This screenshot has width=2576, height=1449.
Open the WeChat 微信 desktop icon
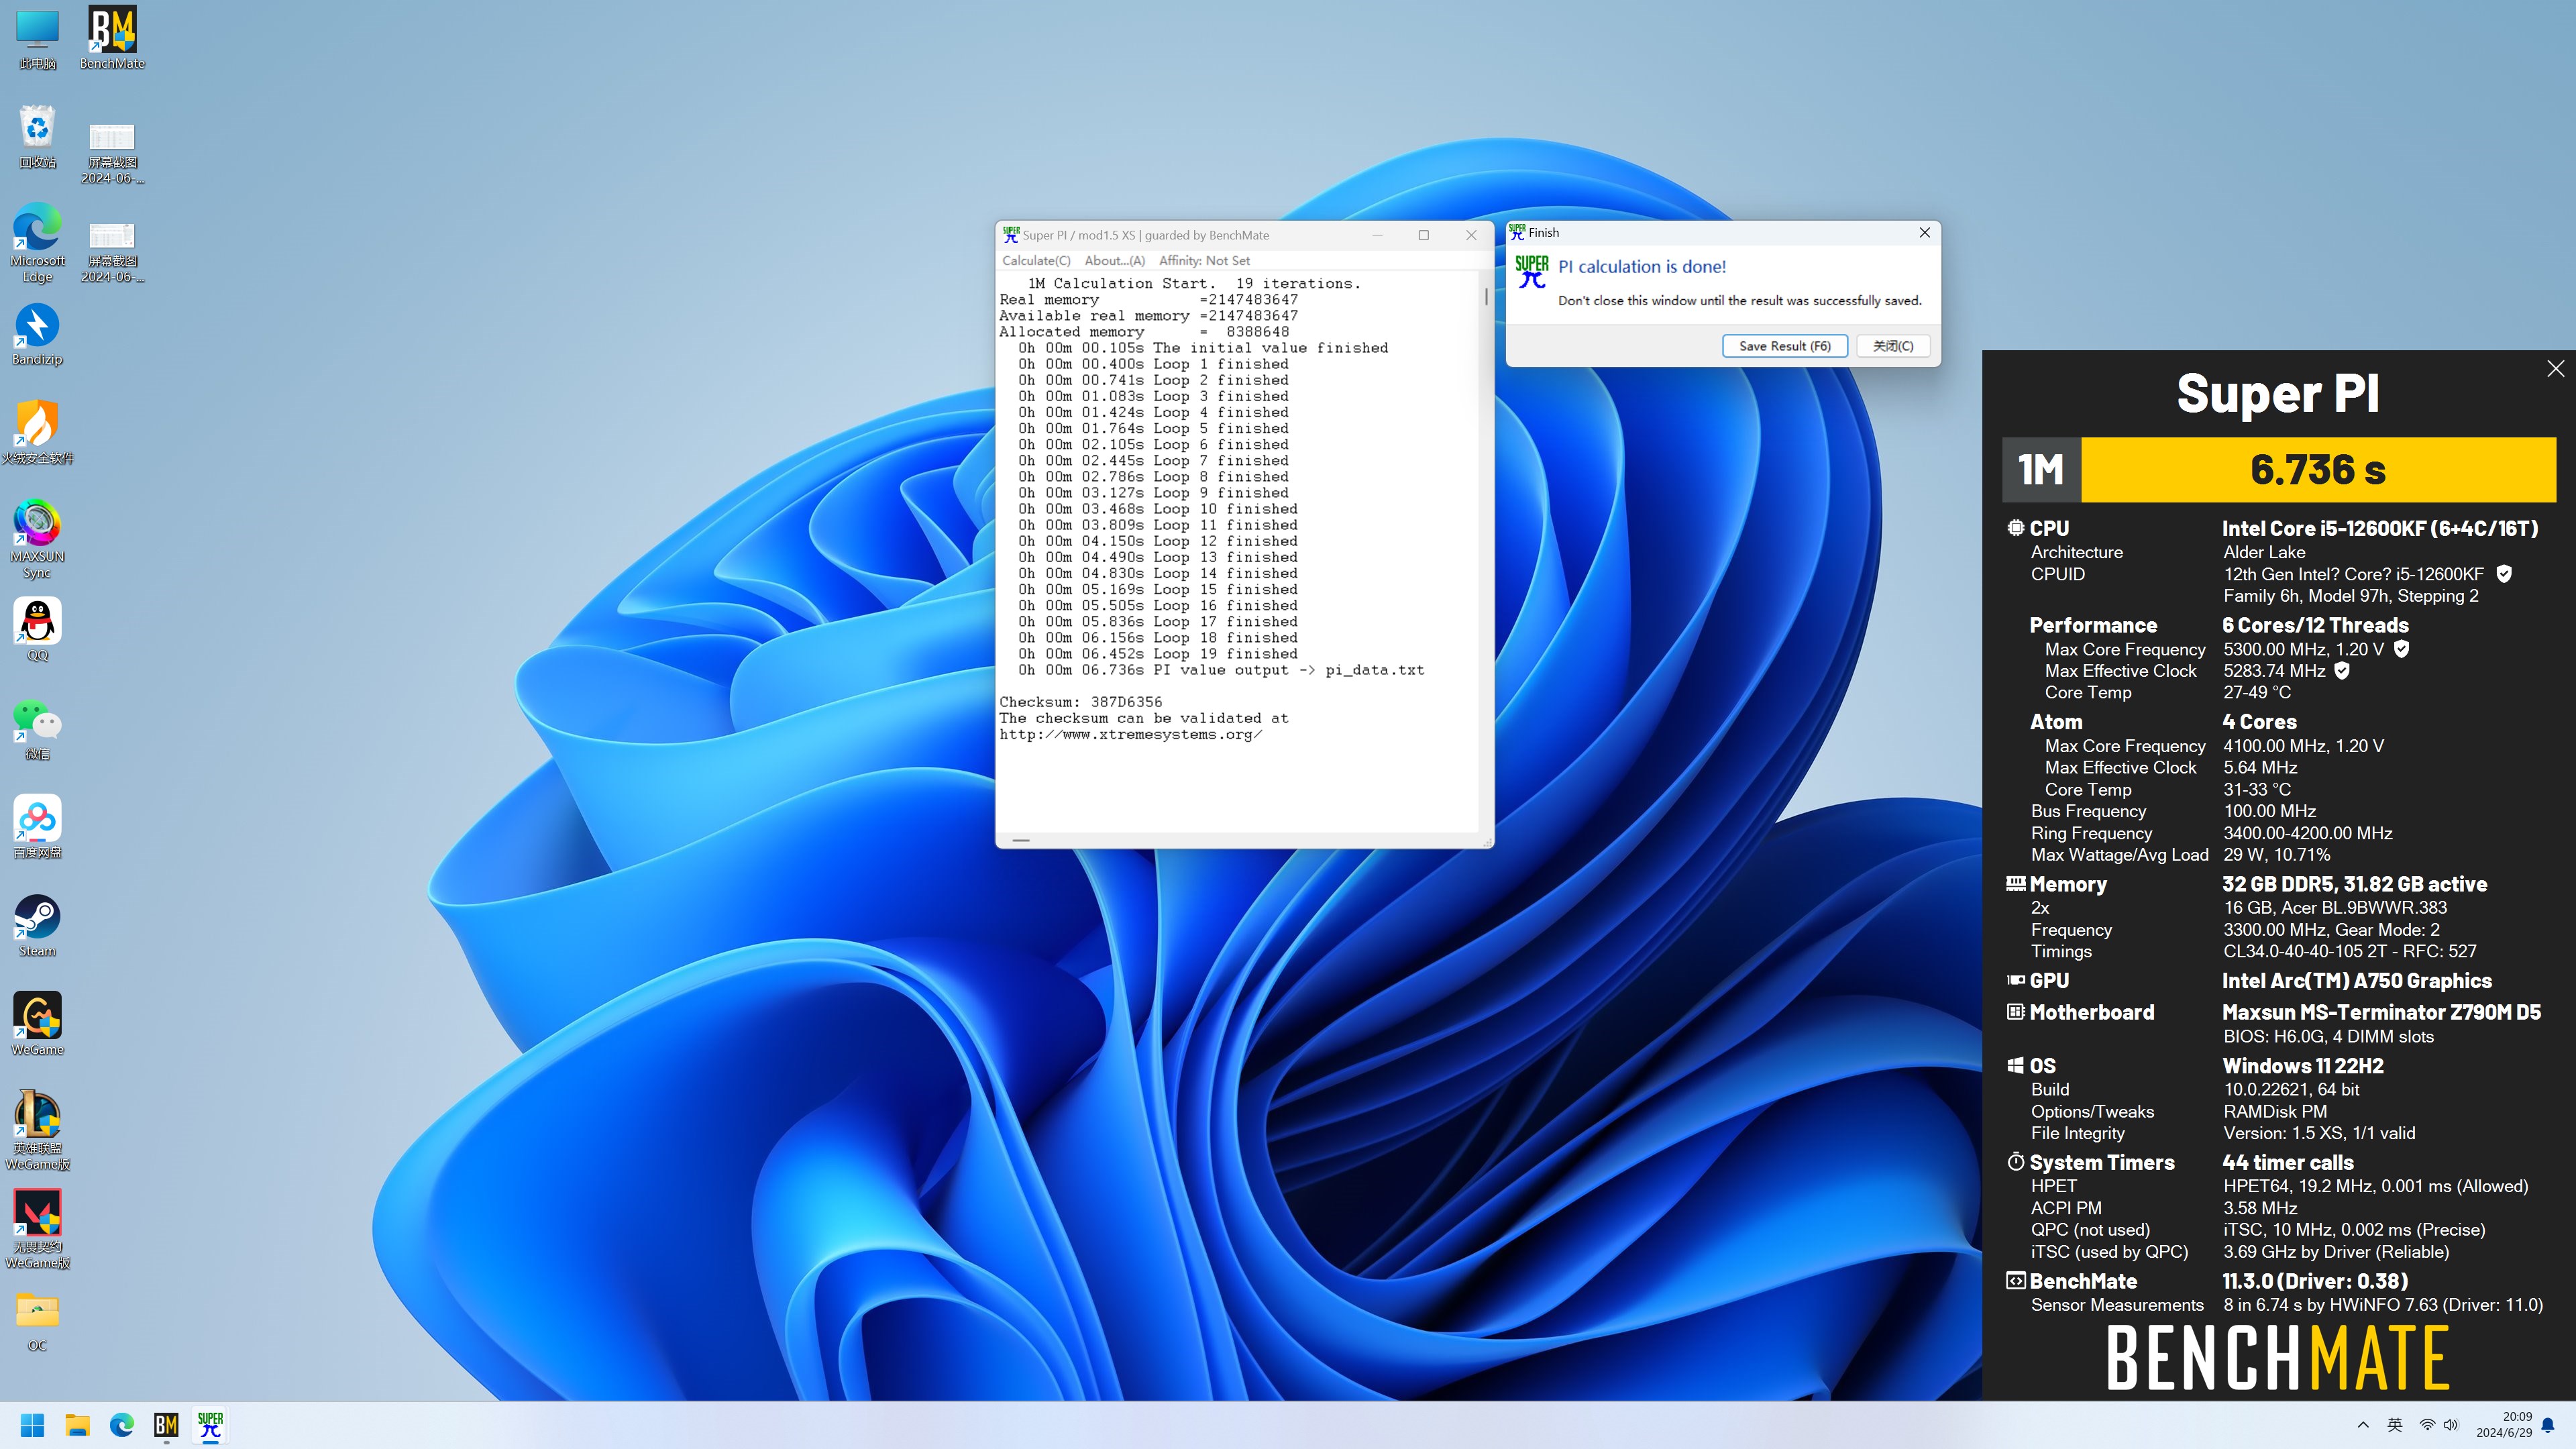click(x=38, y=729)
